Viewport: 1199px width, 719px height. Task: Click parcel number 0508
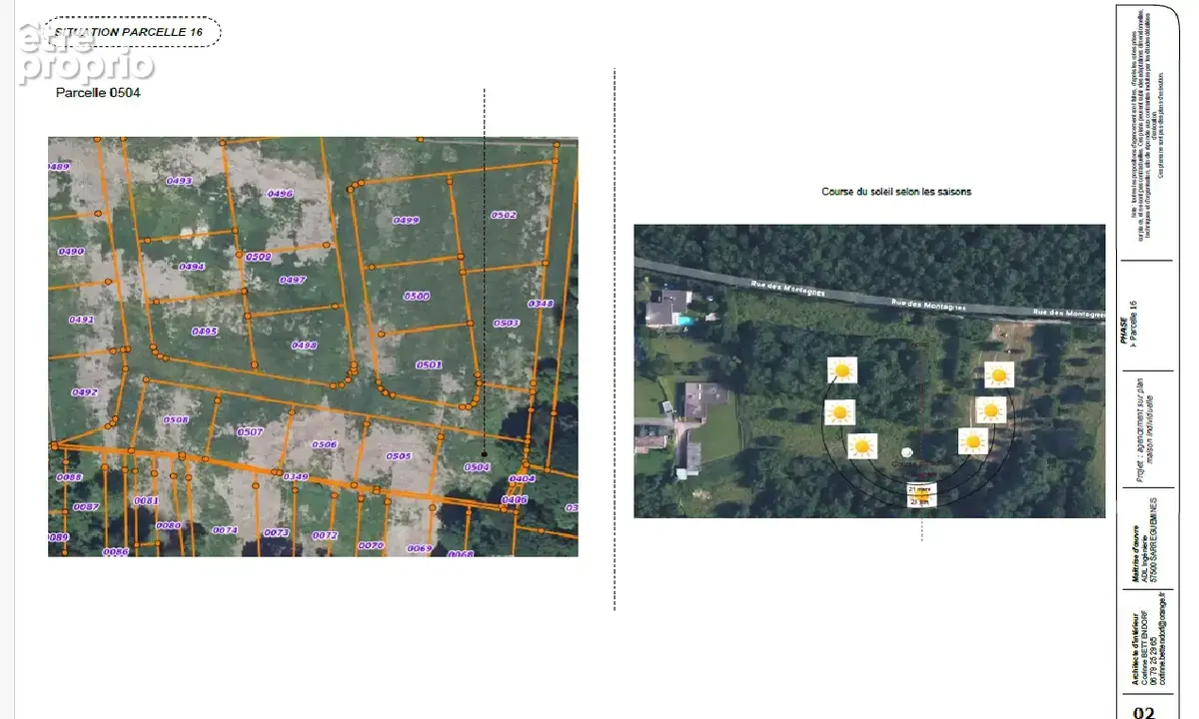click(176, 419)
